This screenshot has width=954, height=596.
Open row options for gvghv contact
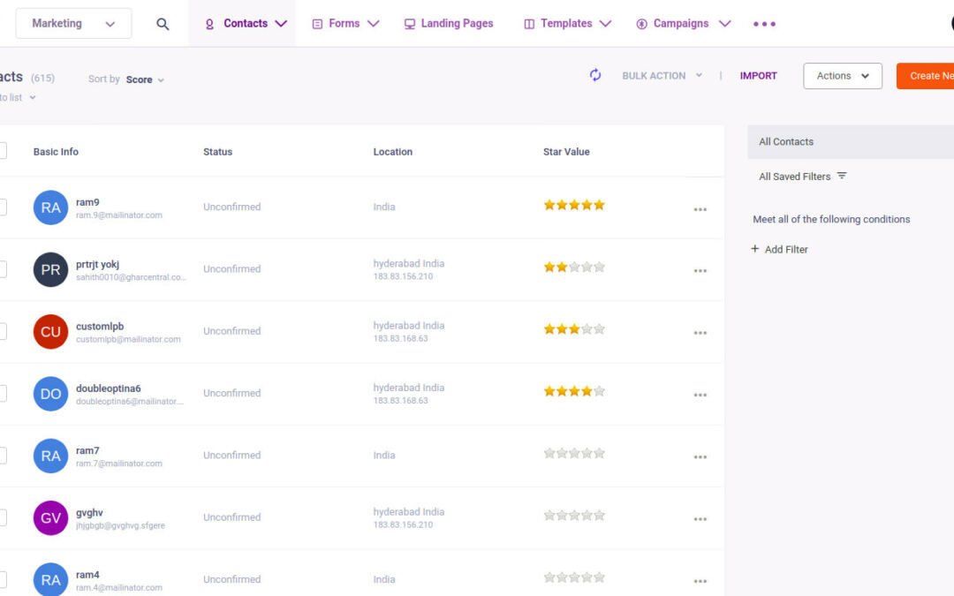pos(700,519)
